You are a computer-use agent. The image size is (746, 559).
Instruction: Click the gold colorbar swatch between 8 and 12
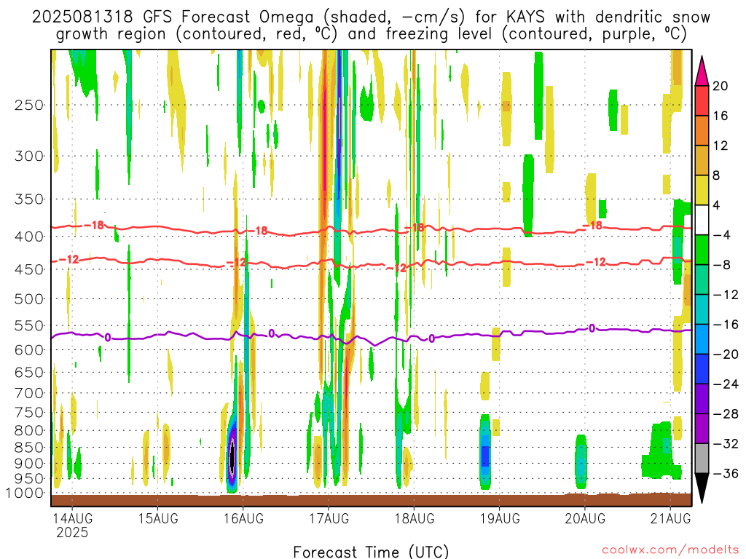702,161
